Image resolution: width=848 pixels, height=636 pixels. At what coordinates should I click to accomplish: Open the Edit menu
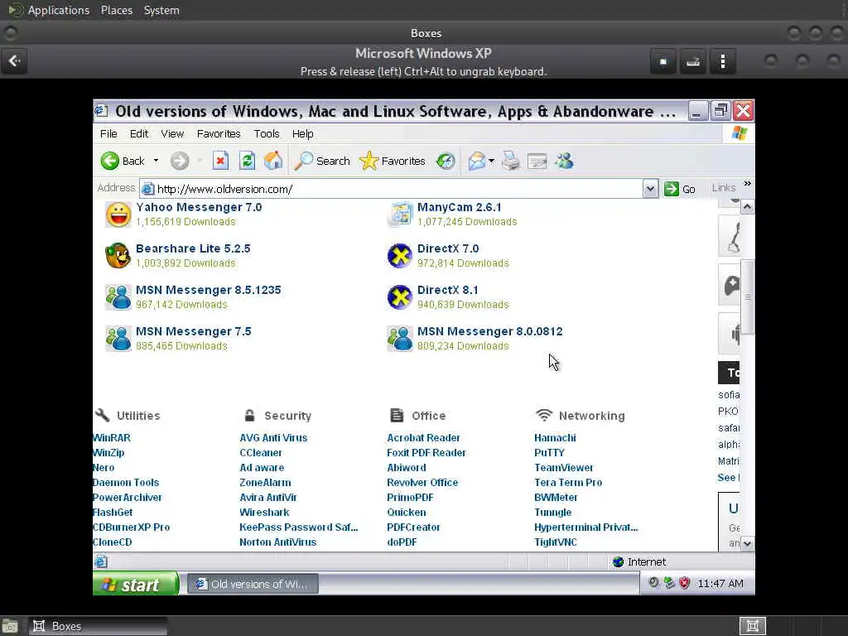tap(139, 133)
